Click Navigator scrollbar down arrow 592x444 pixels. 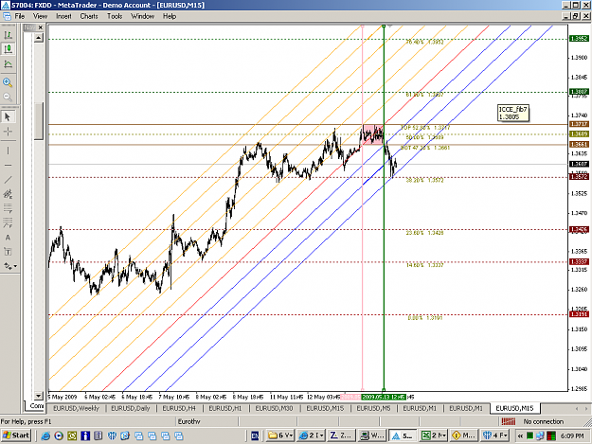[39, 396]
